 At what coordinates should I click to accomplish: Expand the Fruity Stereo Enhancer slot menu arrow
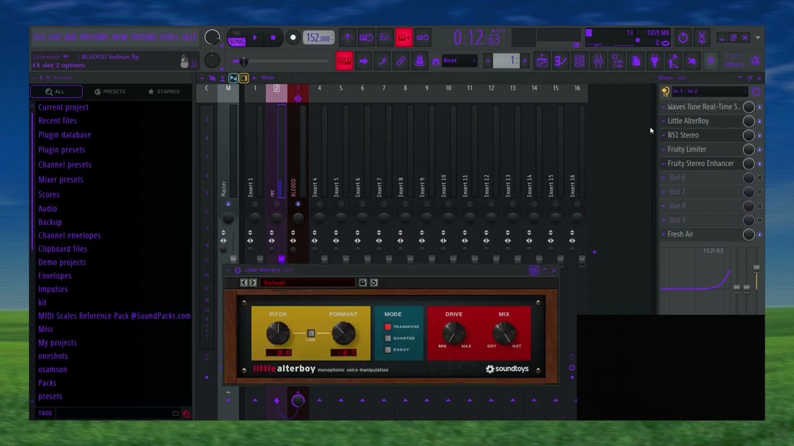tap(663, 164)
